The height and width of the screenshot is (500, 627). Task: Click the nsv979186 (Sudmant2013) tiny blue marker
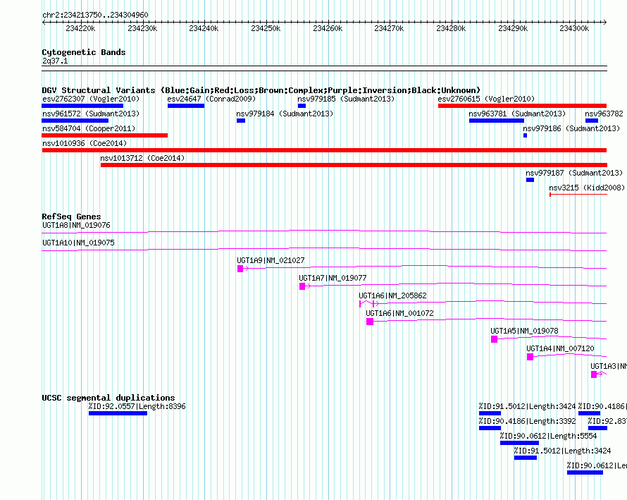click(x=525, y=135)
